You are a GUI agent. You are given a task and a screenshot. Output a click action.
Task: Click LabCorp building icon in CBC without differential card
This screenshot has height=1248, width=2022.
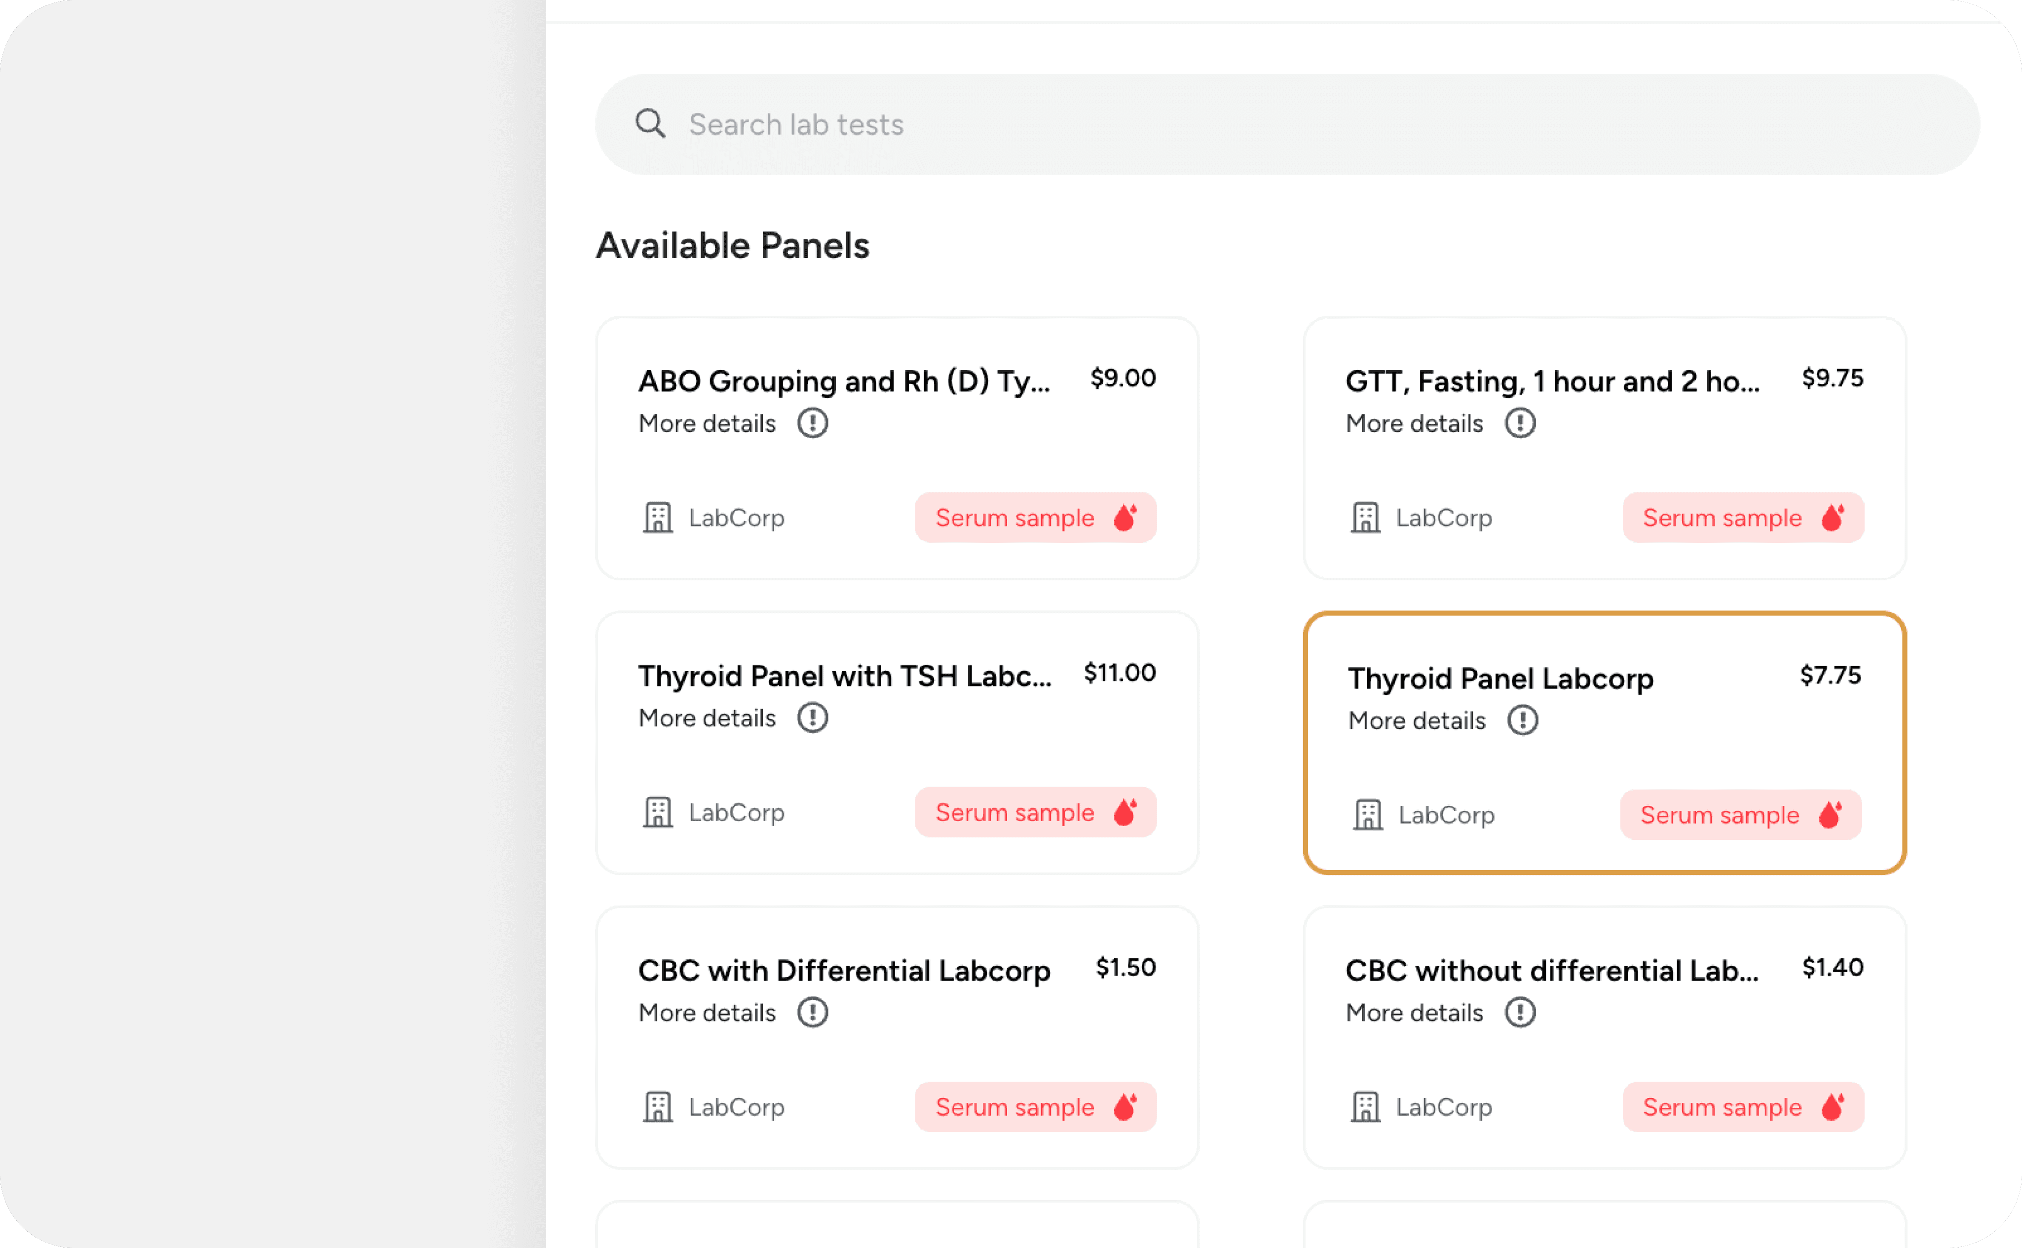(x=1365, y=1108)
